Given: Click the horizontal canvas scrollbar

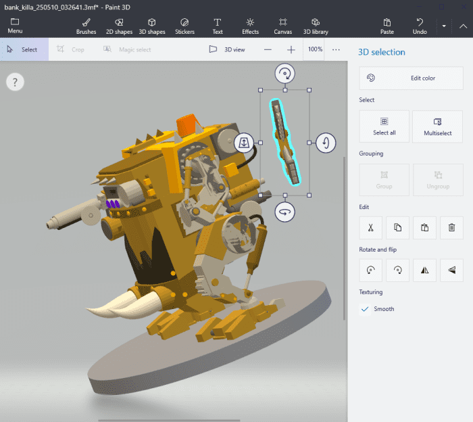Looking at the screenshot, I should click(x=169, y=420).
